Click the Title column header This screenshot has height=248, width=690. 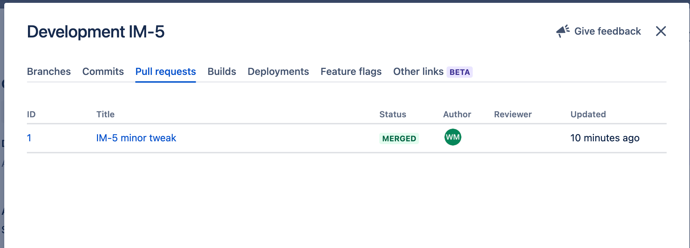105,114
